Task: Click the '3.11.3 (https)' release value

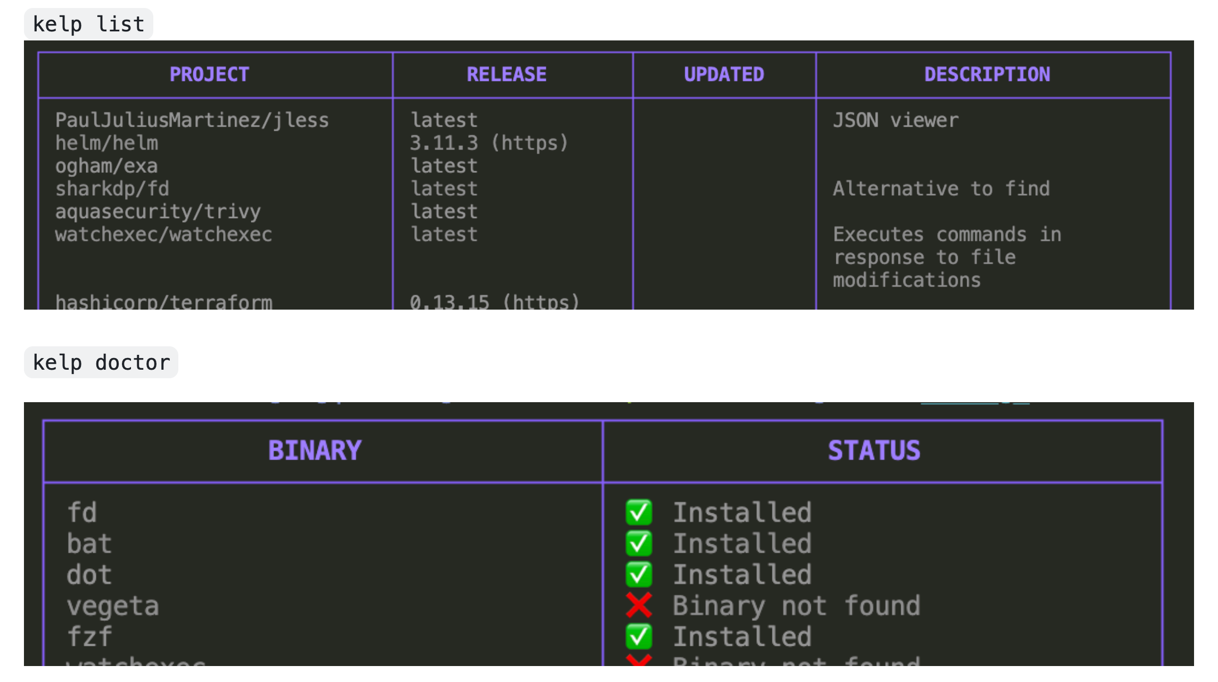Action: pyautogui.click(x=489, y=143)
